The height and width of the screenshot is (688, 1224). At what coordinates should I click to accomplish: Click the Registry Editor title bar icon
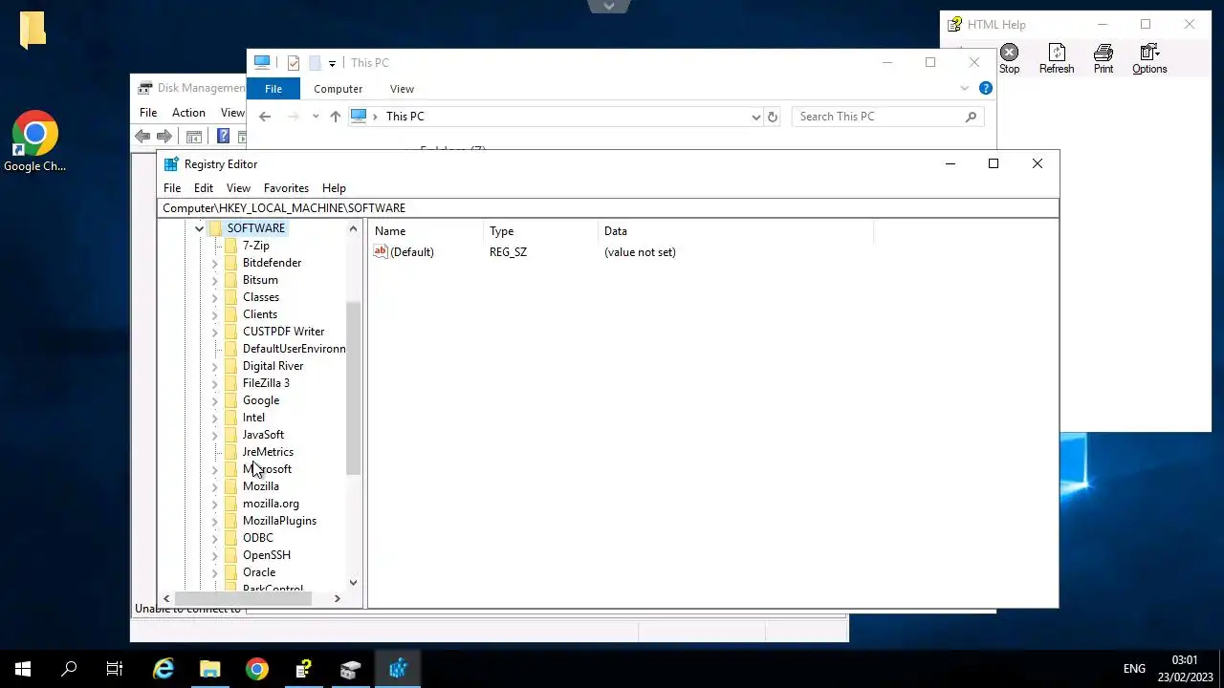[x=171, y=164]
